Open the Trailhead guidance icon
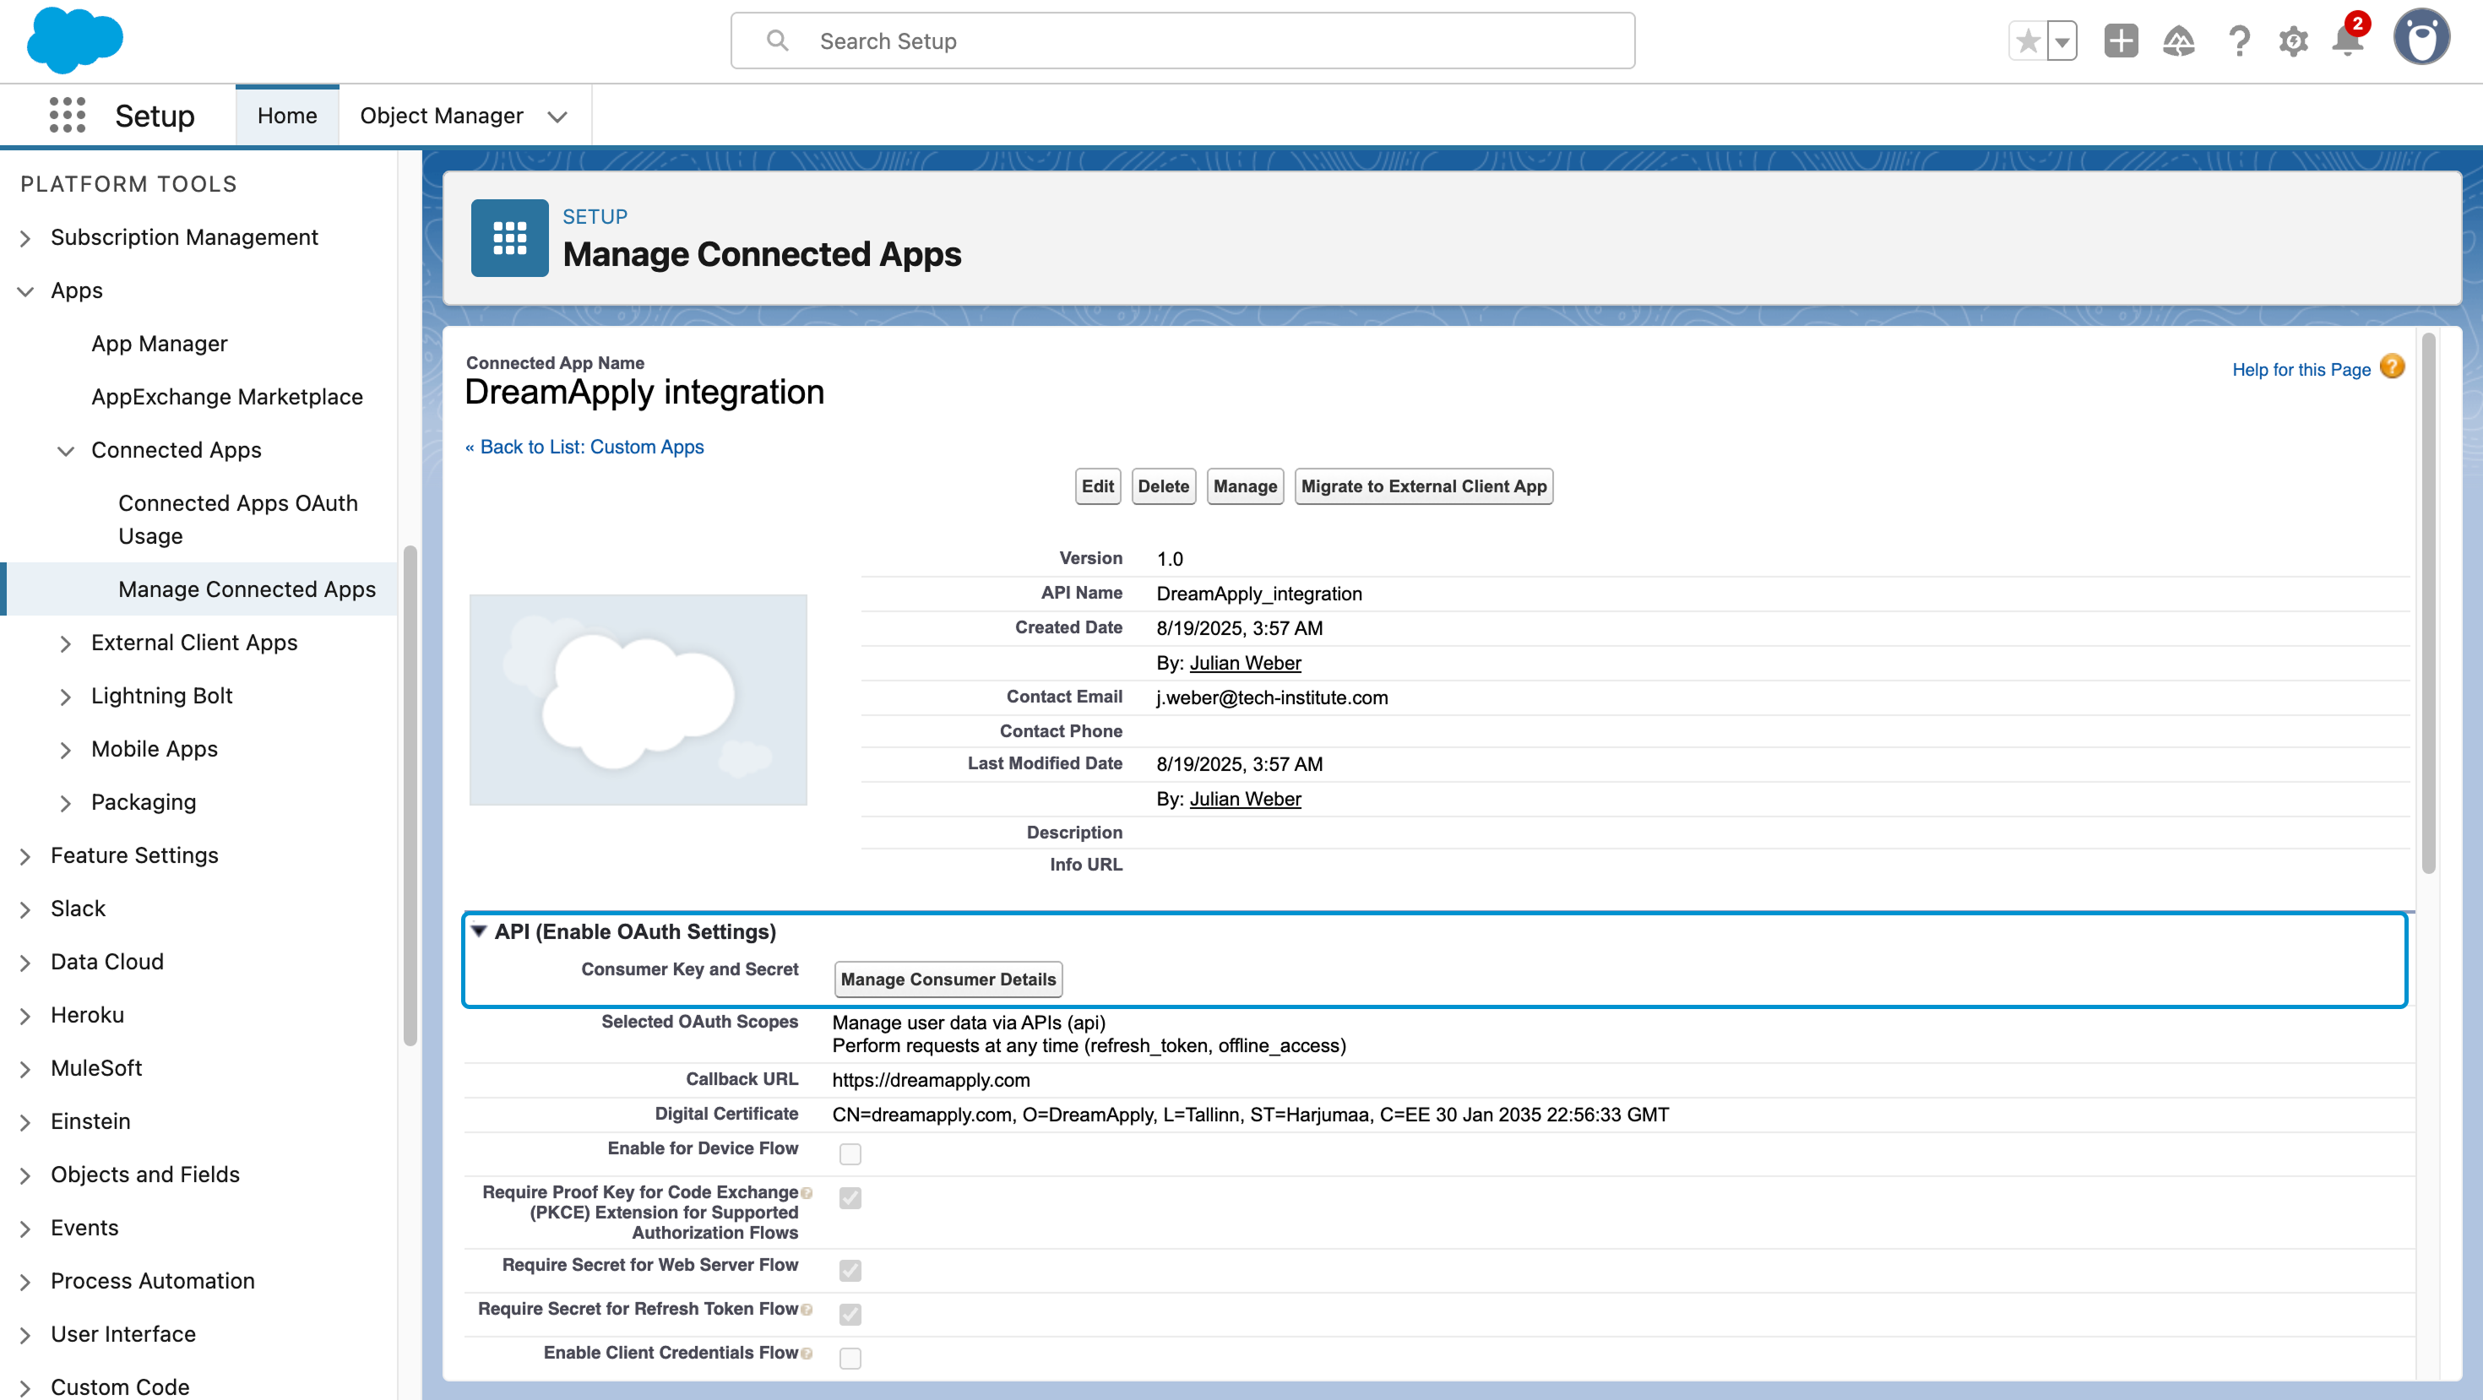 click(2178, 41)
